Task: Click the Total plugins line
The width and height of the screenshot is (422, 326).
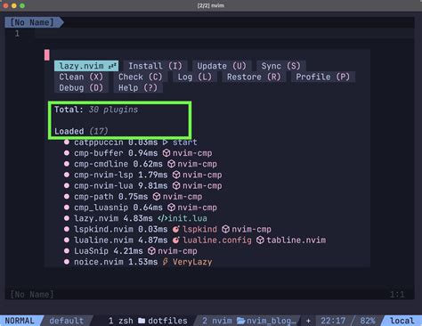Action: (x=96, y=110)
